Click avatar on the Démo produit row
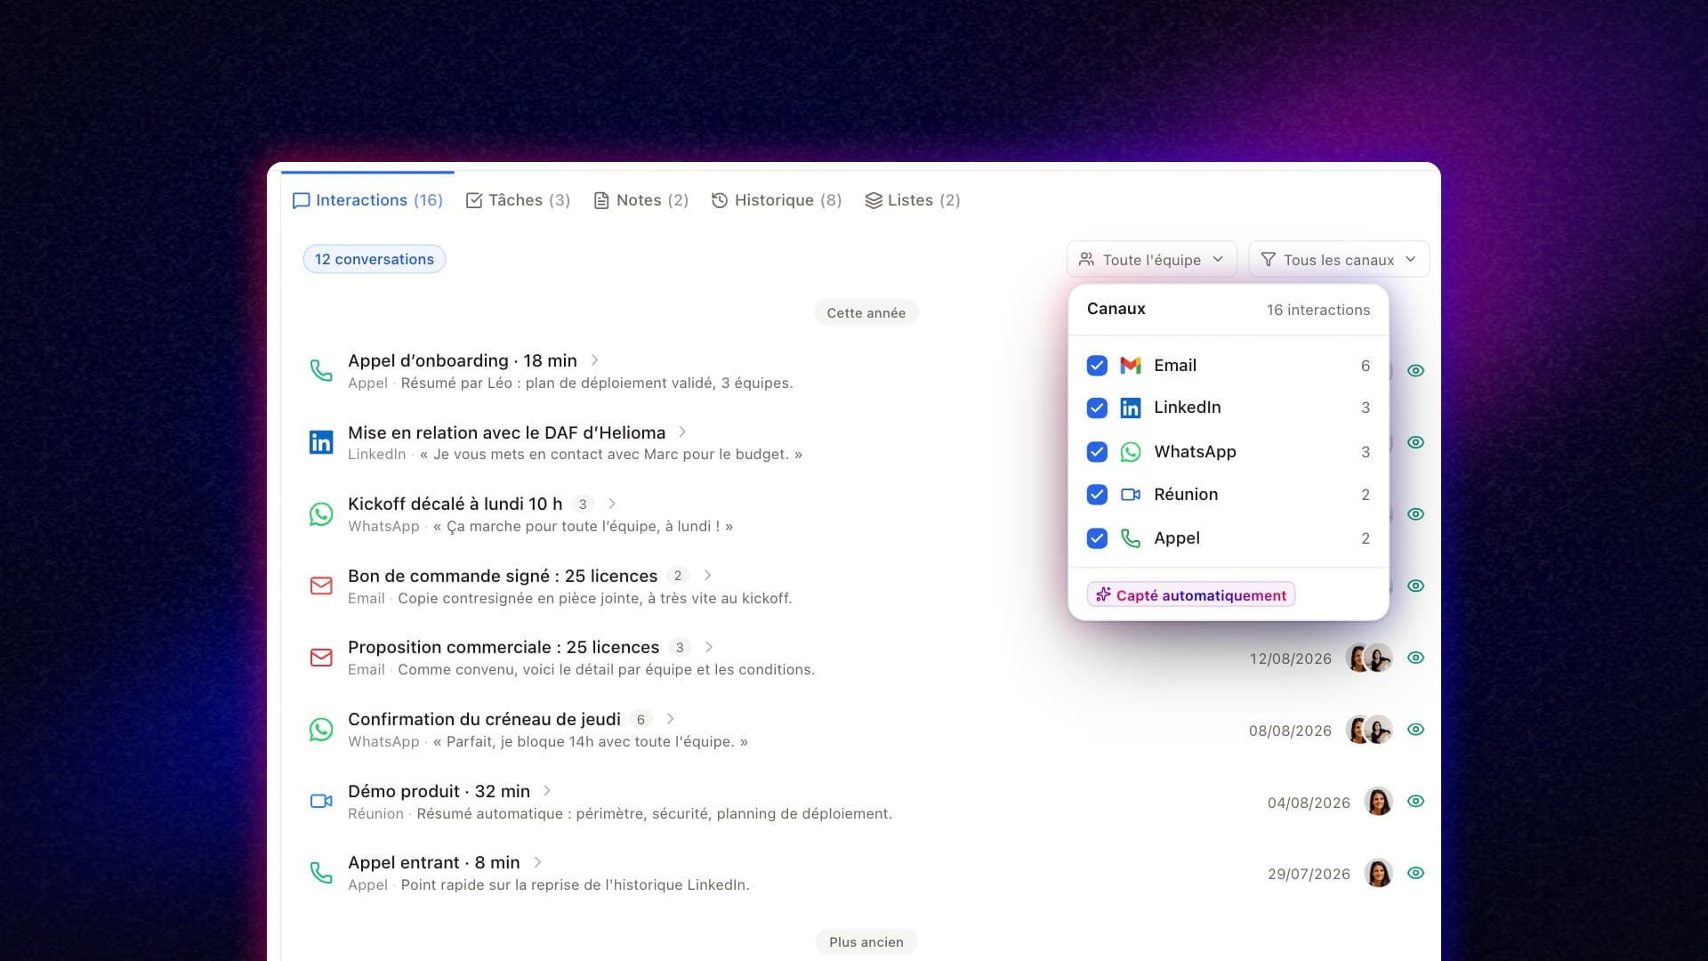The height and width of the screenshot is (961, 1708). tap(1378, 802)
